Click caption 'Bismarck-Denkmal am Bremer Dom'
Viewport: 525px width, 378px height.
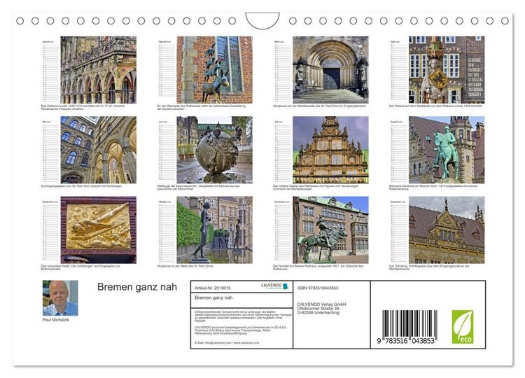(x=433, y=187)
